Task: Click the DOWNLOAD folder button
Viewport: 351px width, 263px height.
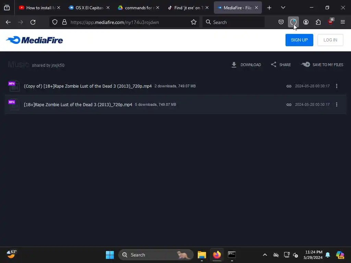Action: tap(246, 65)
